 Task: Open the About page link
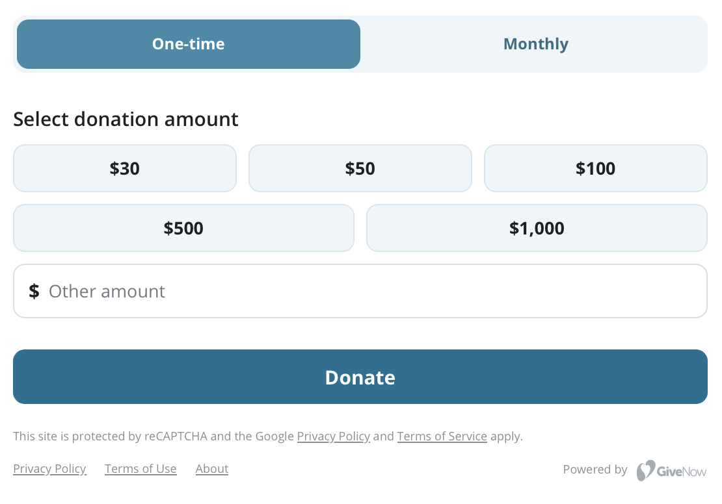(211, 468)
